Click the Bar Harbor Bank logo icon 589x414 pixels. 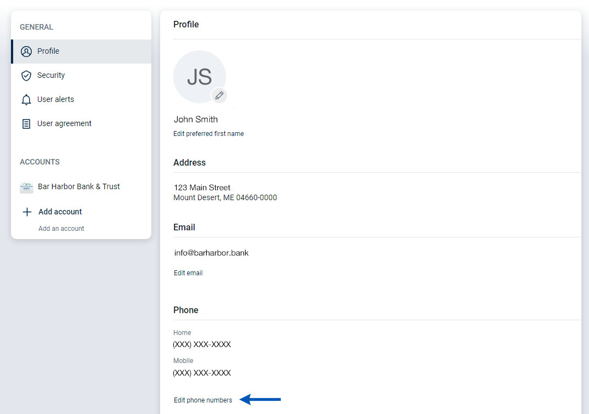pyautogui.click(x=26, y=187)
